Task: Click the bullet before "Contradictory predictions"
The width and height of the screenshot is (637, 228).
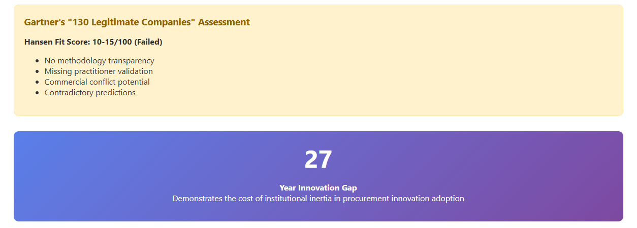Action: click(37, 93)
